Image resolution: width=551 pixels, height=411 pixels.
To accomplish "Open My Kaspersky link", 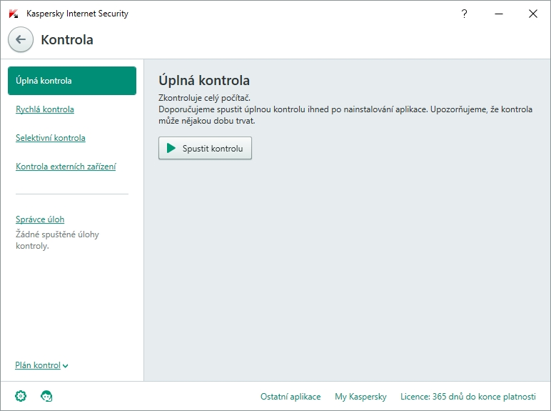I will coord(360,397).
